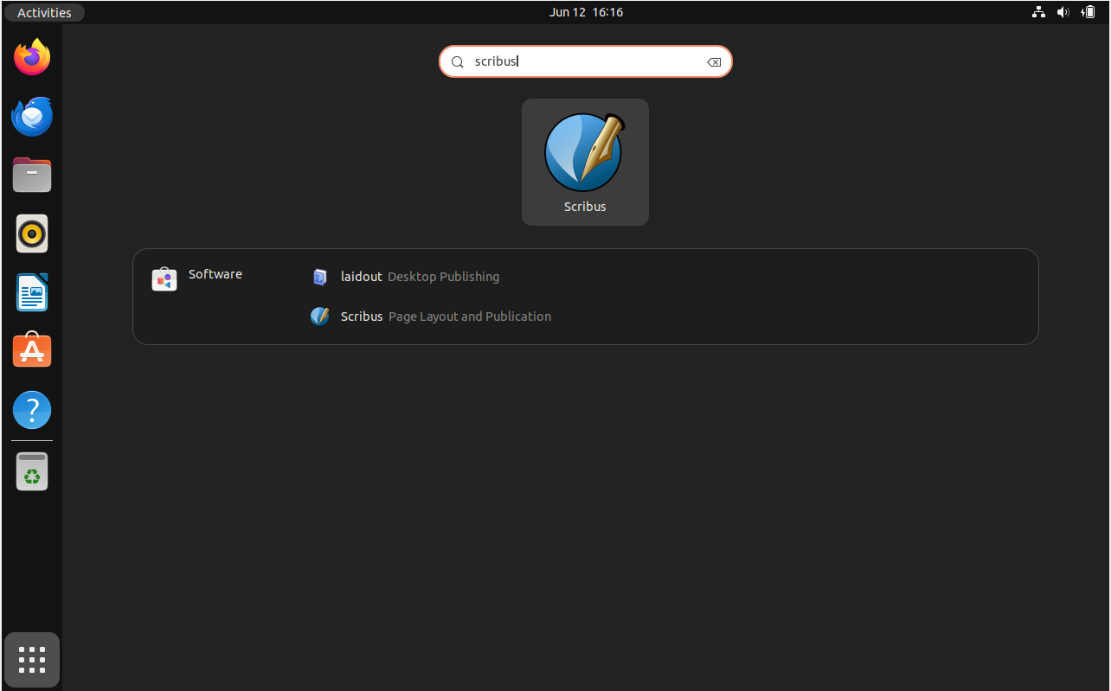Click the small Scribus icon in Software results
This screenshot has height=691, width=1111.
(x=320, y=317)
